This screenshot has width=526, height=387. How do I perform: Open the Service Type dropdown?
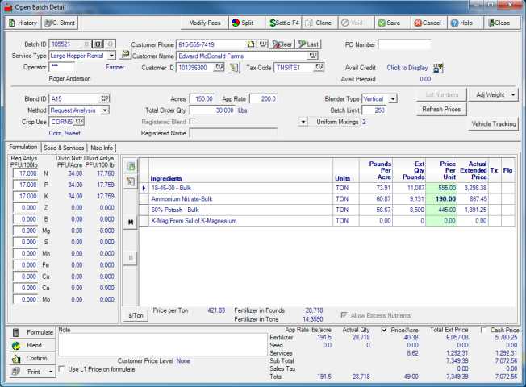coord(112,56)
